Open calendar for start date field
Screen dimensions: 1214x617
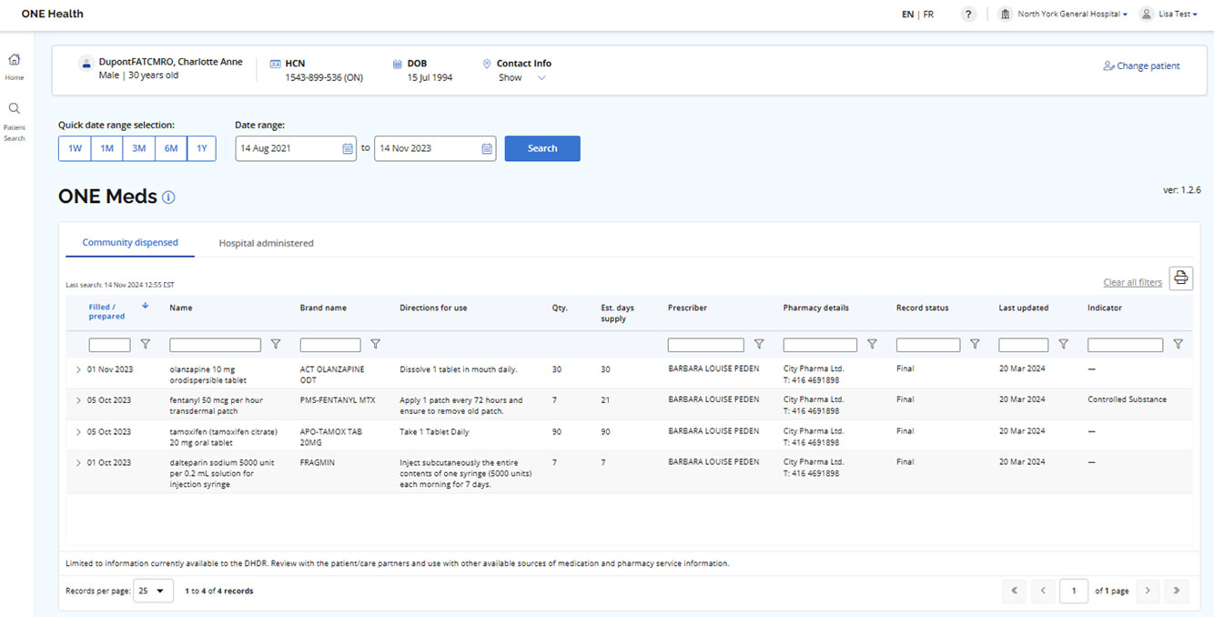348,148
